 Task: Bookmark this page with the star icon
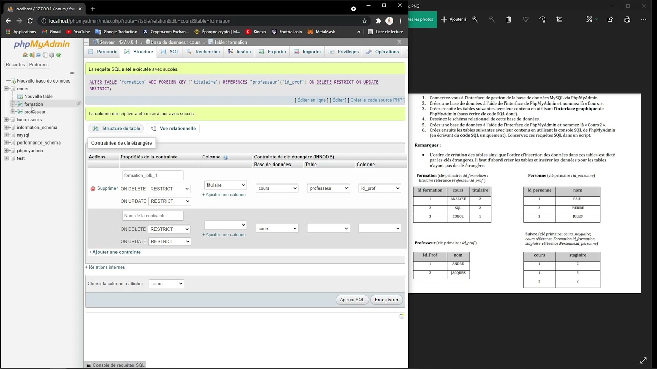coord(365,21)
